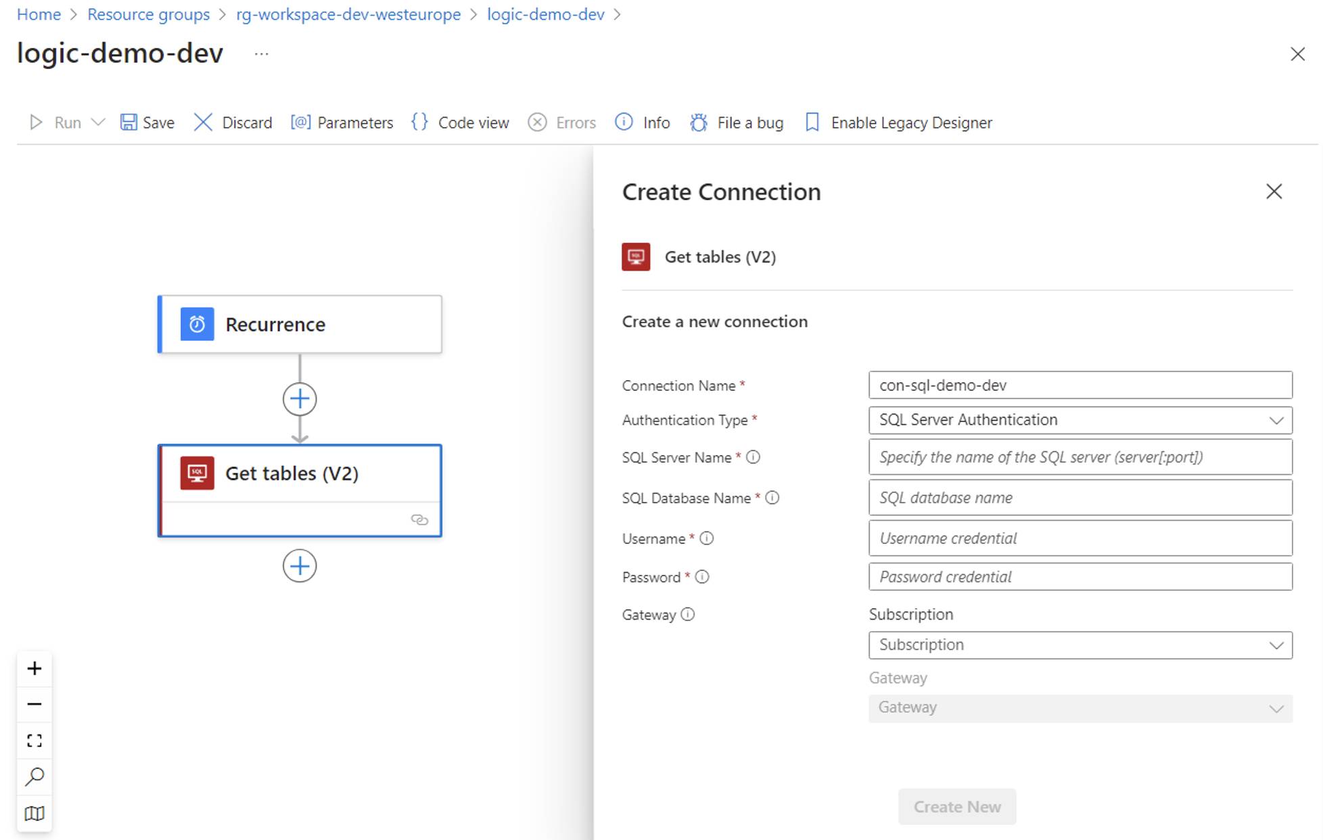Show info tooltip for Username

coord(707,538)
